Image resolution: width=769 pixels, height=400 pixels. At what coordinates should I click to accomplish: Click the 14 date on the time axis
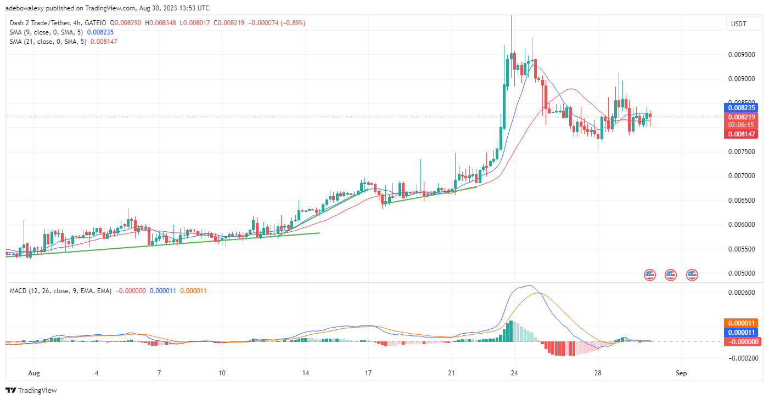click(305, 372)
